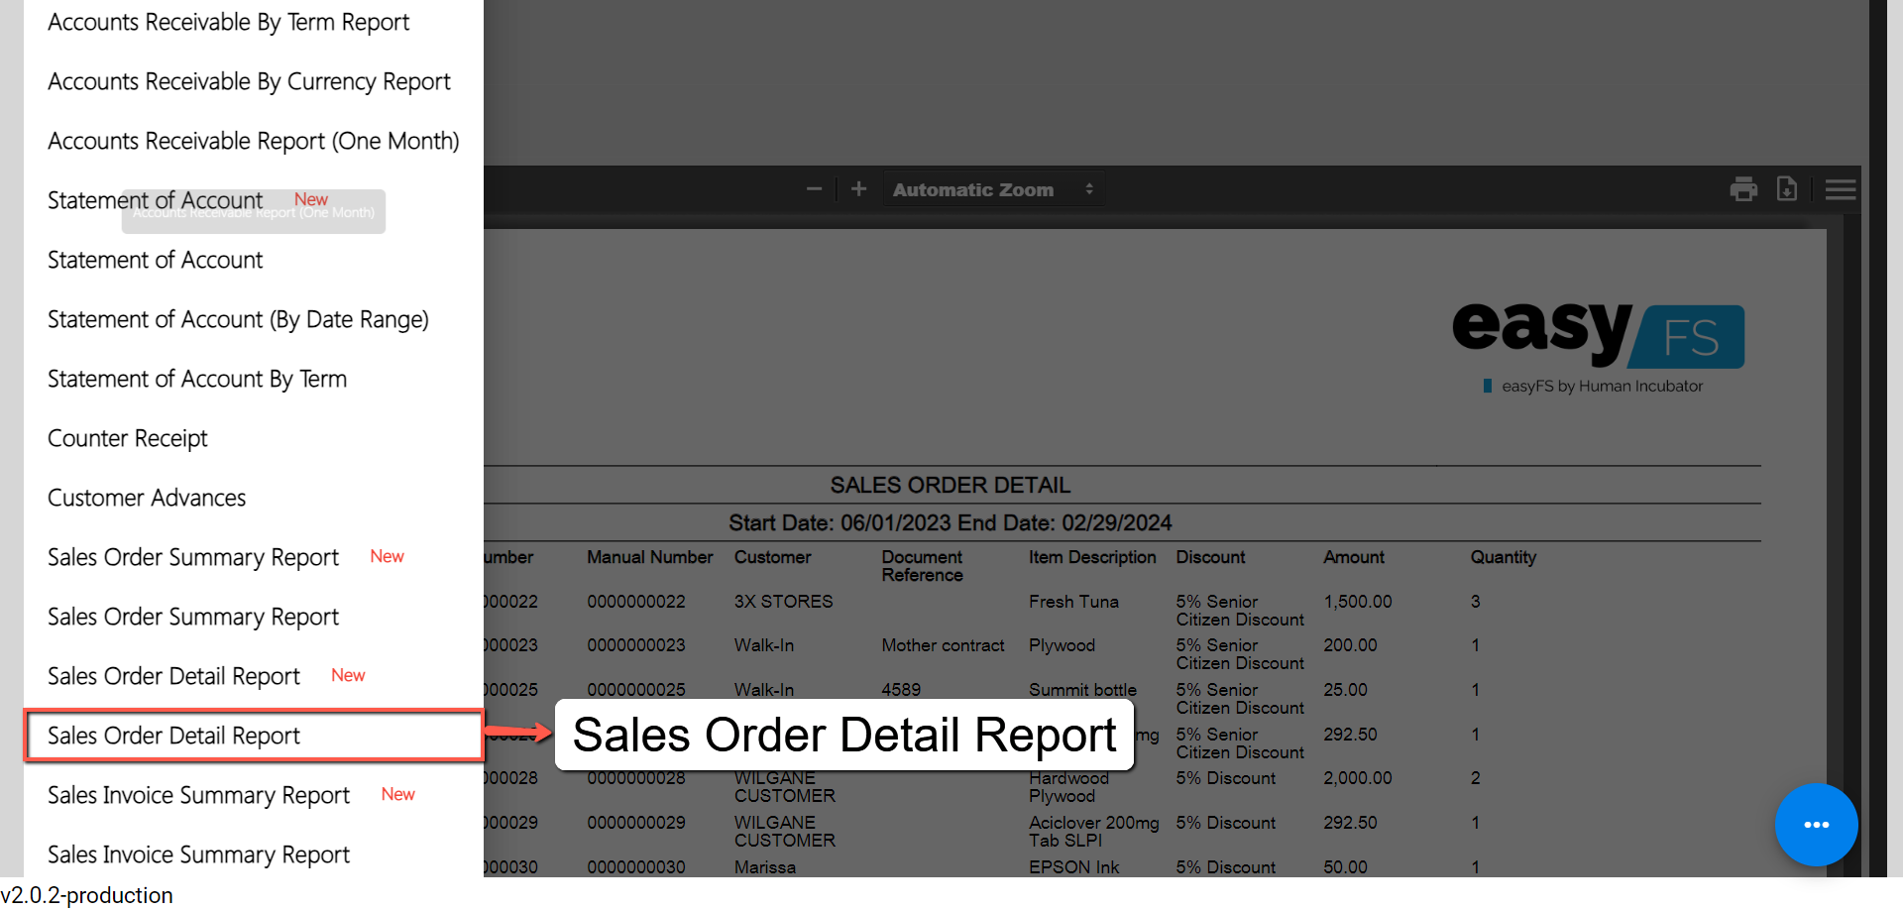Open Sales Order Summary Report without New tag

point(193,617)
